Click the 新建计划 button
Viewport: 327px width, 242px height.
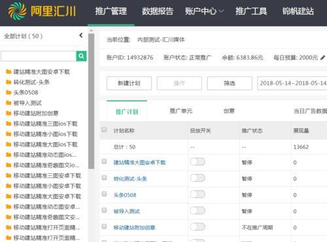(x=129, y=83)
